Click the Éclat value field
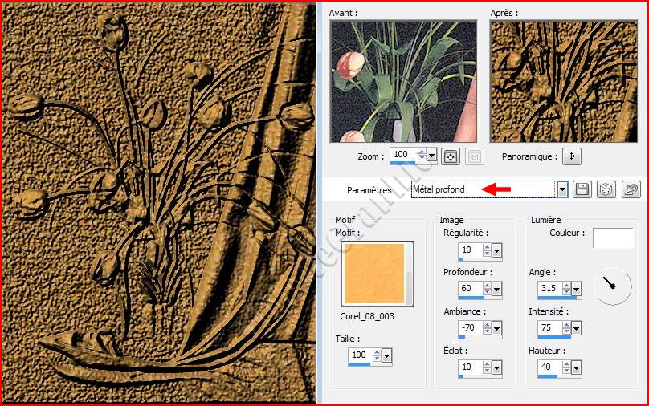Image resolution: width=649 pixels, height=406 pixels. coord(468,367)
